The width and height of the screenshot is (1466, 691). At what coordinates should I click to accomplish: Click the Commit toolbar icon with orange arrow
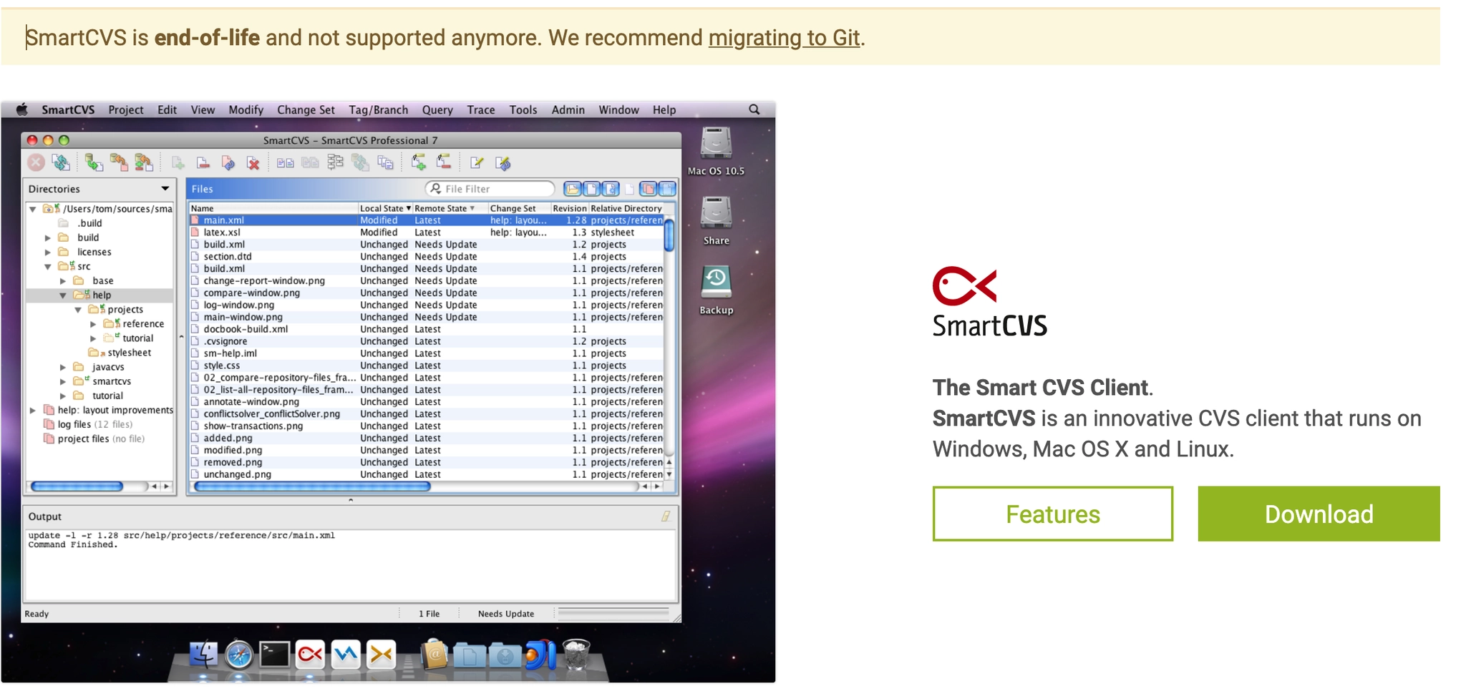tap(119, 163)
